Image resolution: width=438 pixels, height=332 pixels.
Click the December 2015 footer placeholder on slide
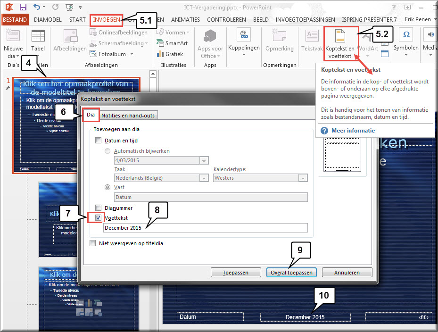click(306, 317)
